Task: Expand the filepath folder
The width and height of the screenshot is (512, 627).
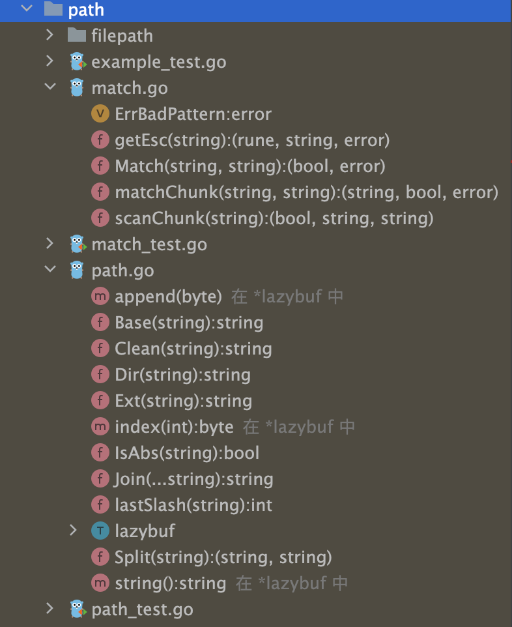Action: pos(50,36)
